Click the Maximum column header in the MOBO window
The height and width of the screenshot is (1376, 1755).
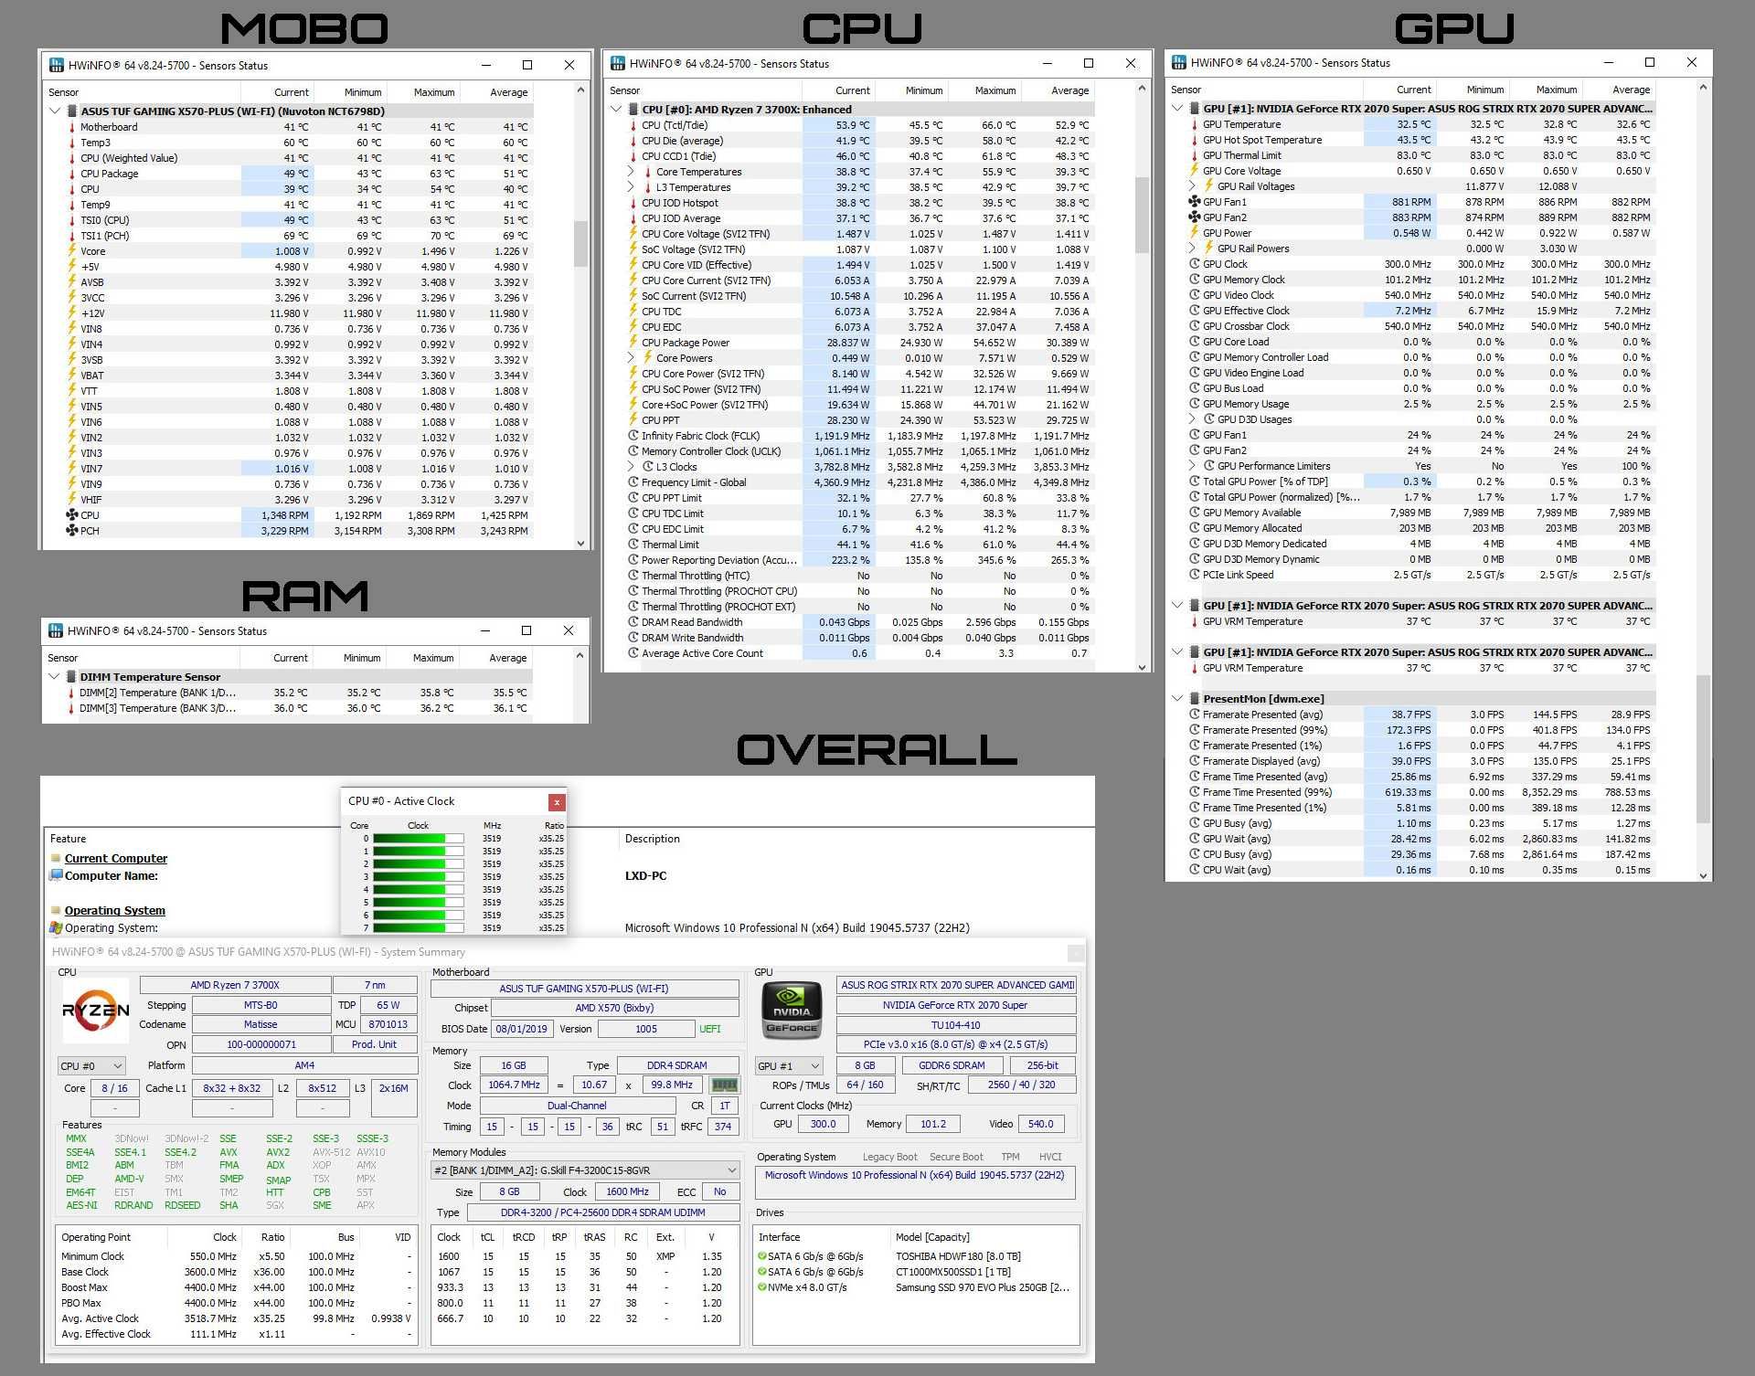click(x=422, y=92)
